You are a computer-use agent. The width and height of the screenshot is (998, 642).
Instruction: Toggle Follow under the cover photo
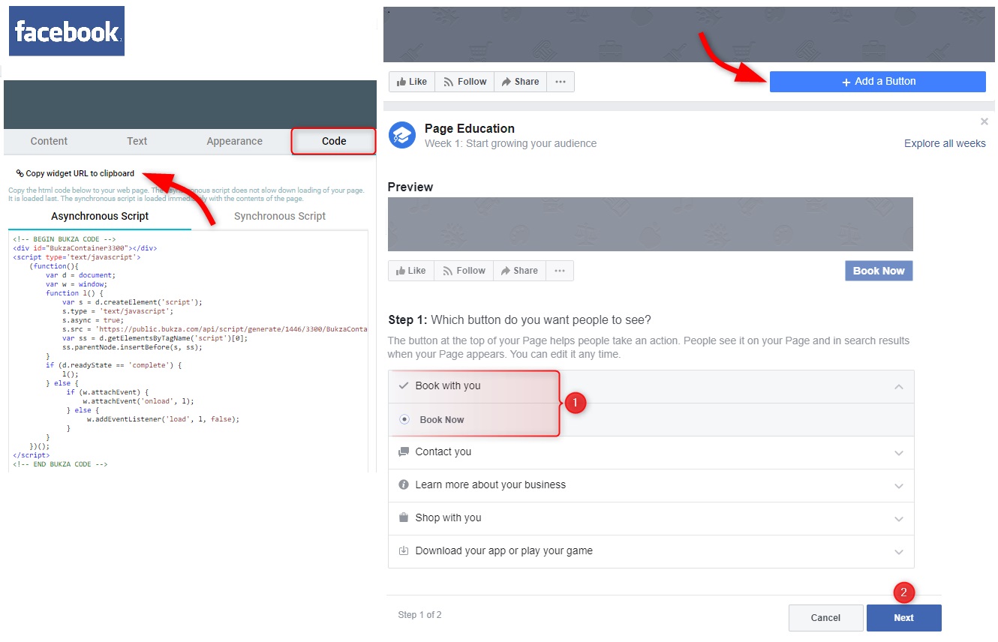pos(464,81)
